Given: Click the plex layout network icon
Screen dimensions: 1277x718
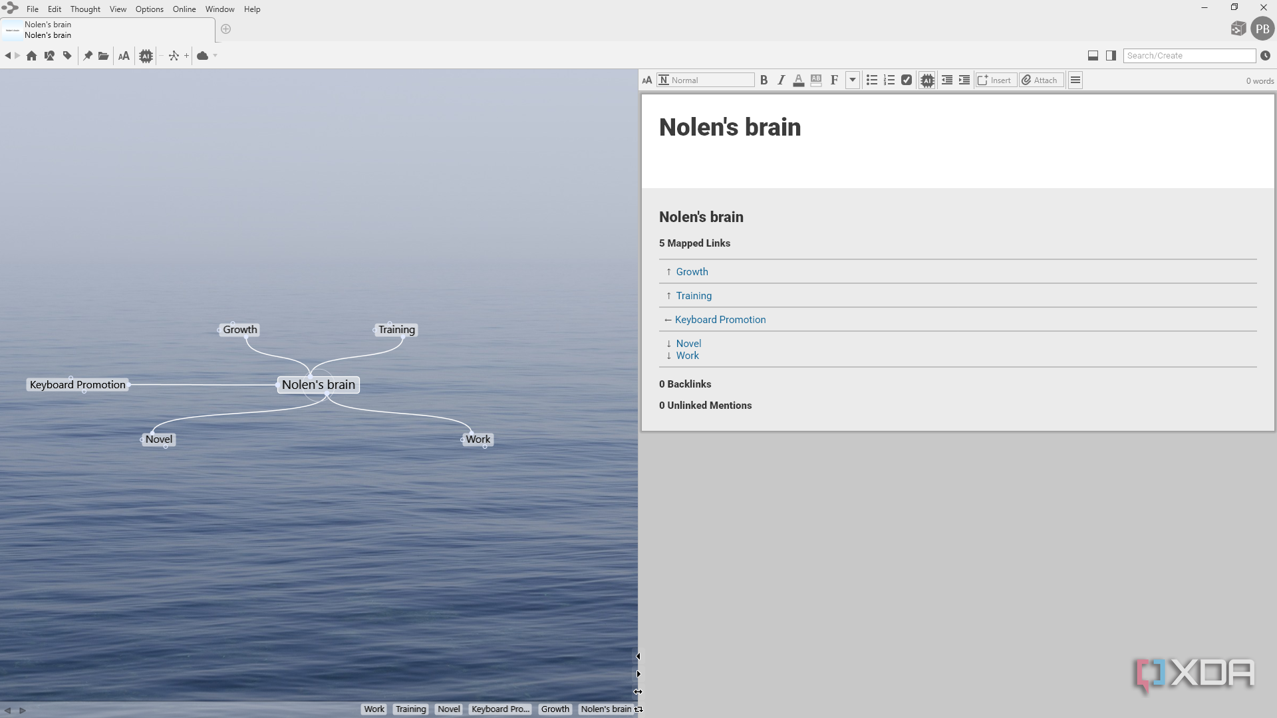Looking at the screenshot, I should coord(174,56).
